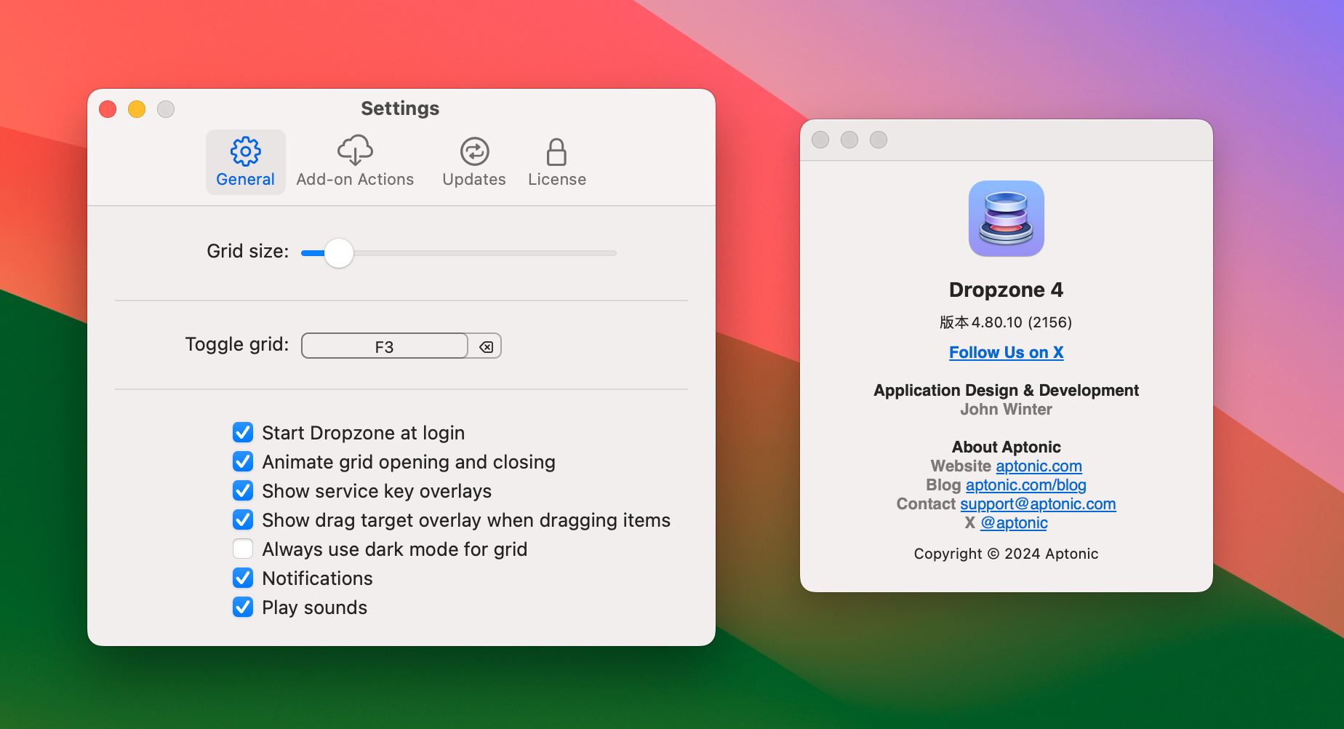Click the Grid size slider track
1344x729 pixels.
click(x=459, y=253)
